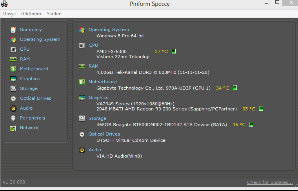Click the RAM stick icon in sidebar

tap(13, 59)
